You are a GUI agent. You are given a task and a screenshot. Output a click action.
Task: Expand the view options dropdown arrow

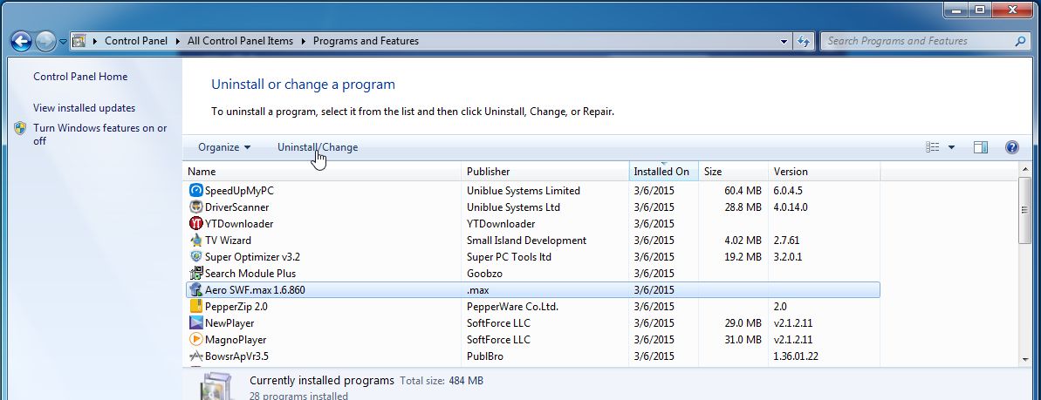(951, 148)
